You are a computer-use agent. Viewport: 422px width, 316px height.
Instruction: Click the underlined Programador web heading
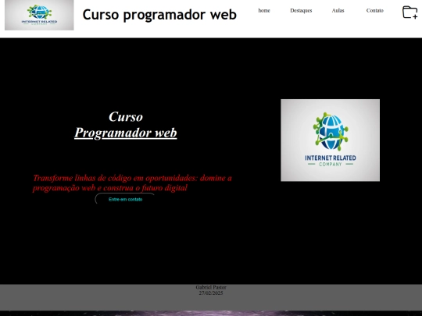[126, 133]
